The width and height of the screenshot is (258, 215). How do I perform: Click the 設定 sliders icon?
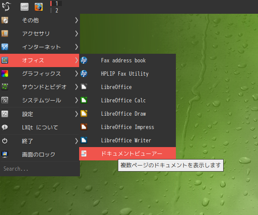coord(5,114)
